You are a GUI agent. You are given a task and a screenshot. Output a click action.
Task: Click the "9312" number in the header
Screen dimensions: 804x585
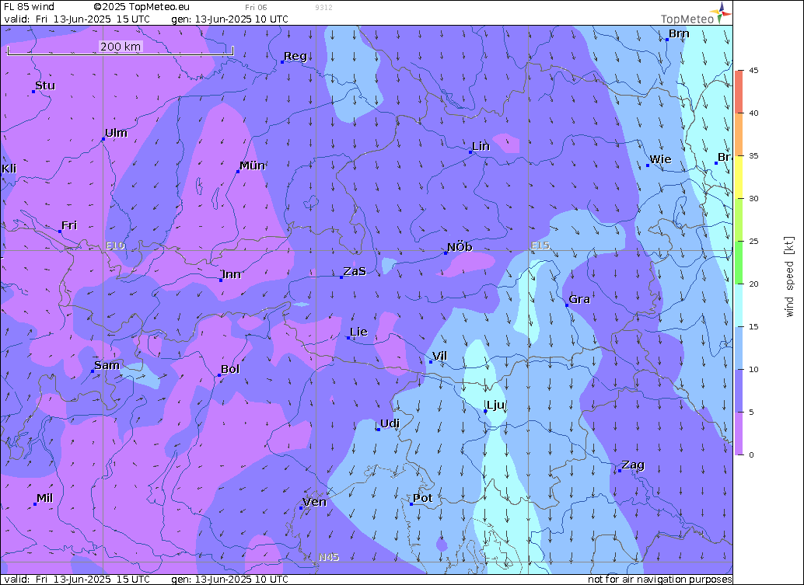[323, 8]
